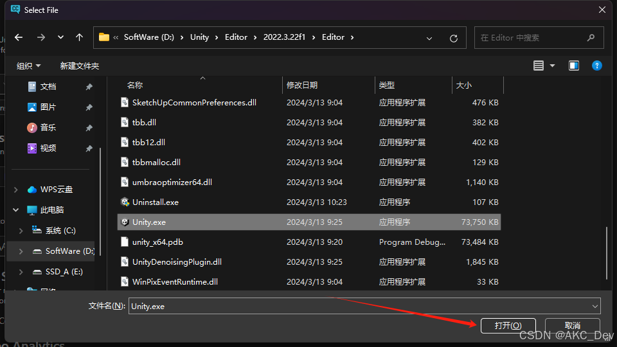
Task: Open chevron after 2022.3.22f1 breadcrumb
Action: tap(314, 37)
